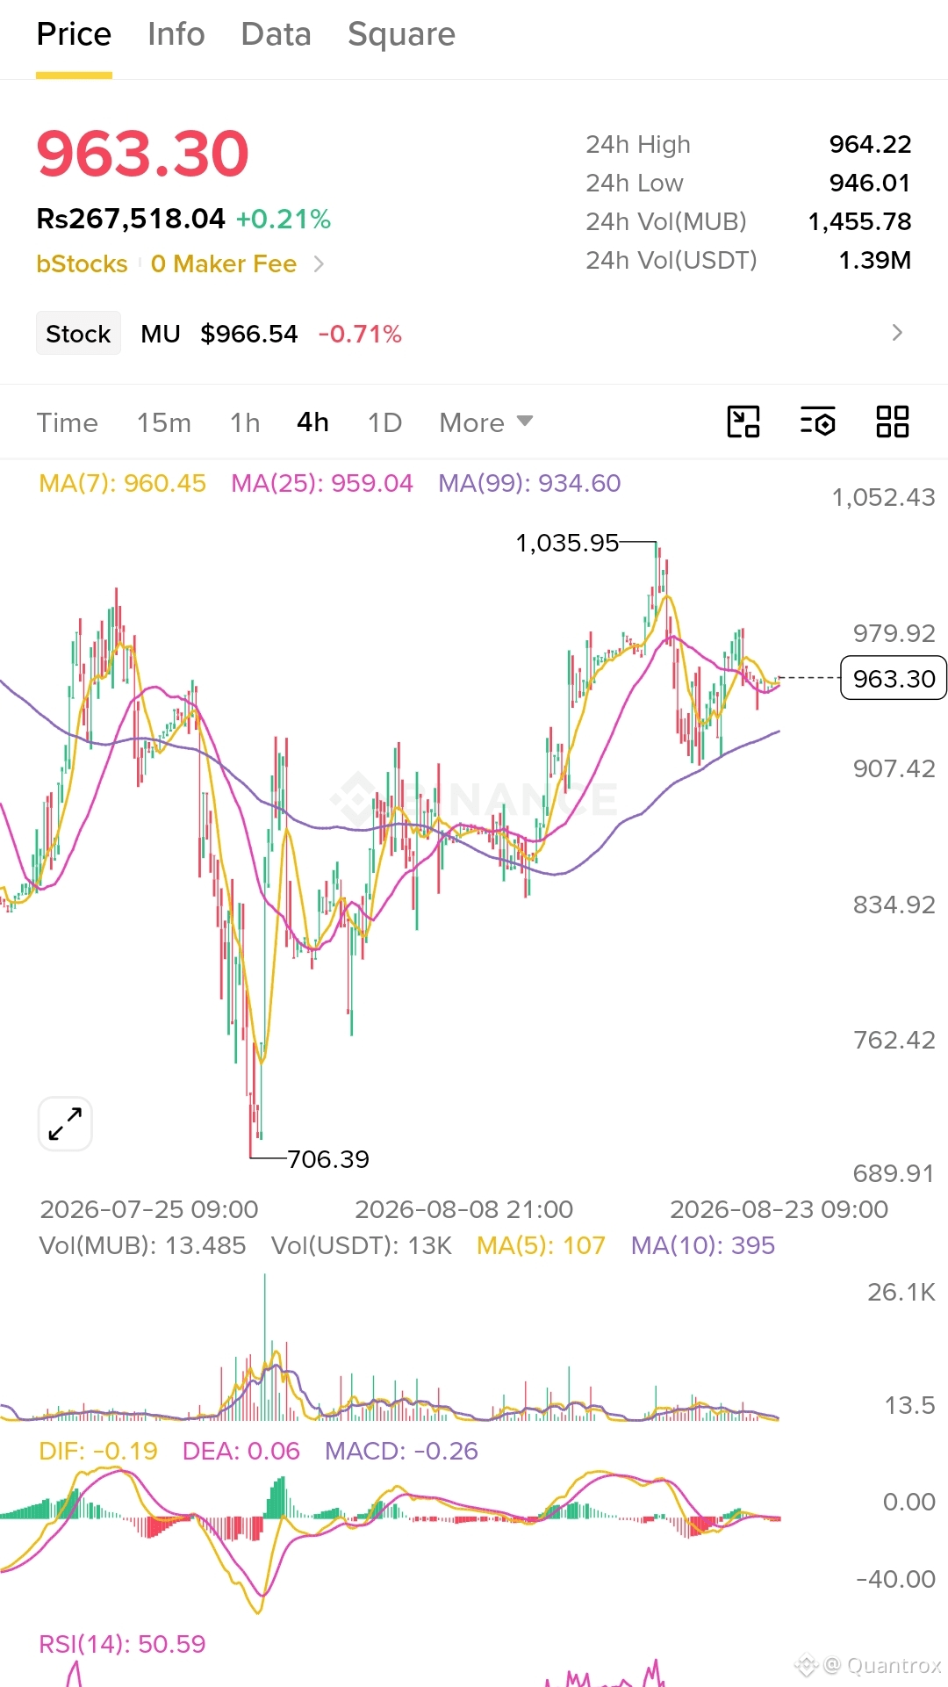Viewport: 948px width, 1687px height.
Task: Tap the RSI(14): 50.59 label
Action: coord(122,1644)
